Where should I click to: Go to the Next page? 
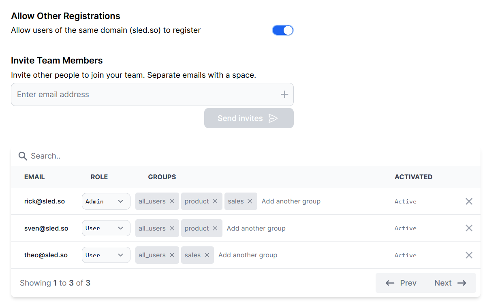click(x=450, y=283)
